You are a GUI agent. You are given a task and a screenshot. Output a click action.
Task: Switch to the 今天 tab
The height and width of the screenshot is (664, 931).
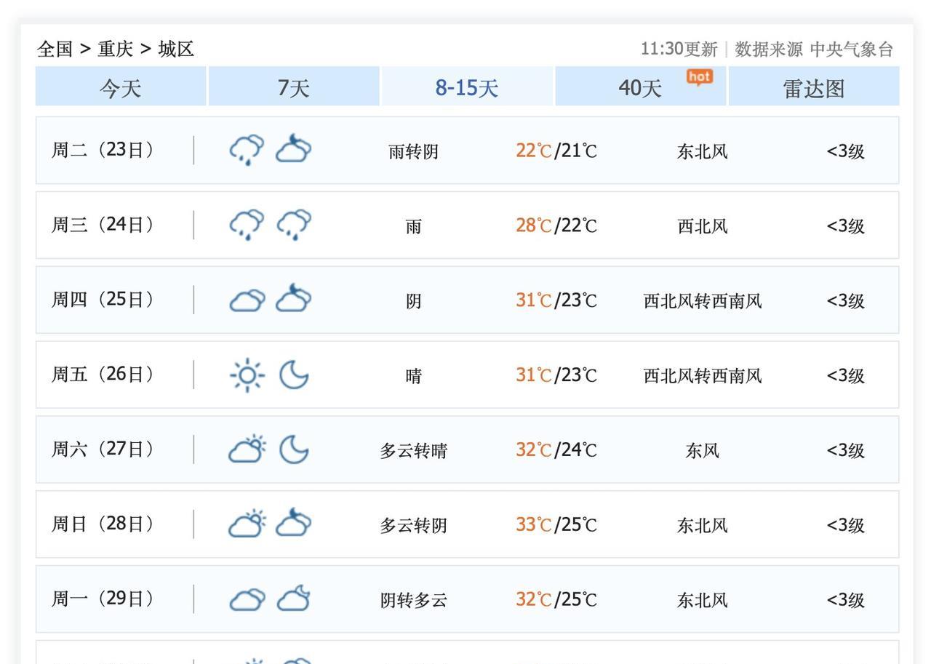point(121,88)
